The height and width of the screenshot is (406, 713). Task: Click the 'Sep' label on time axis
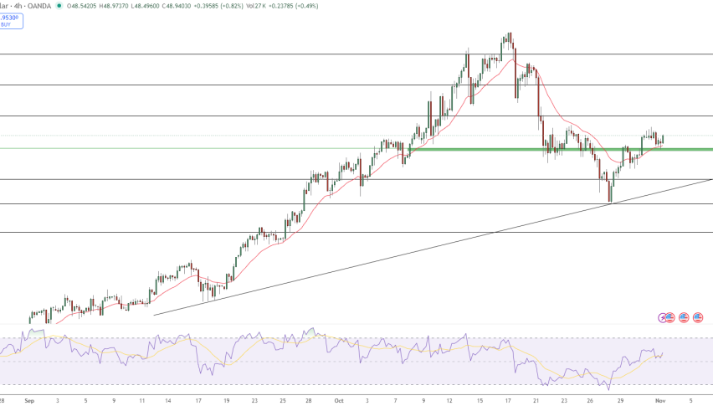(30, 402)
